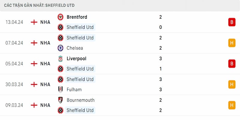
Task: Click England flag icon for 09.03.24 match
Action: (x=34, y=105)
